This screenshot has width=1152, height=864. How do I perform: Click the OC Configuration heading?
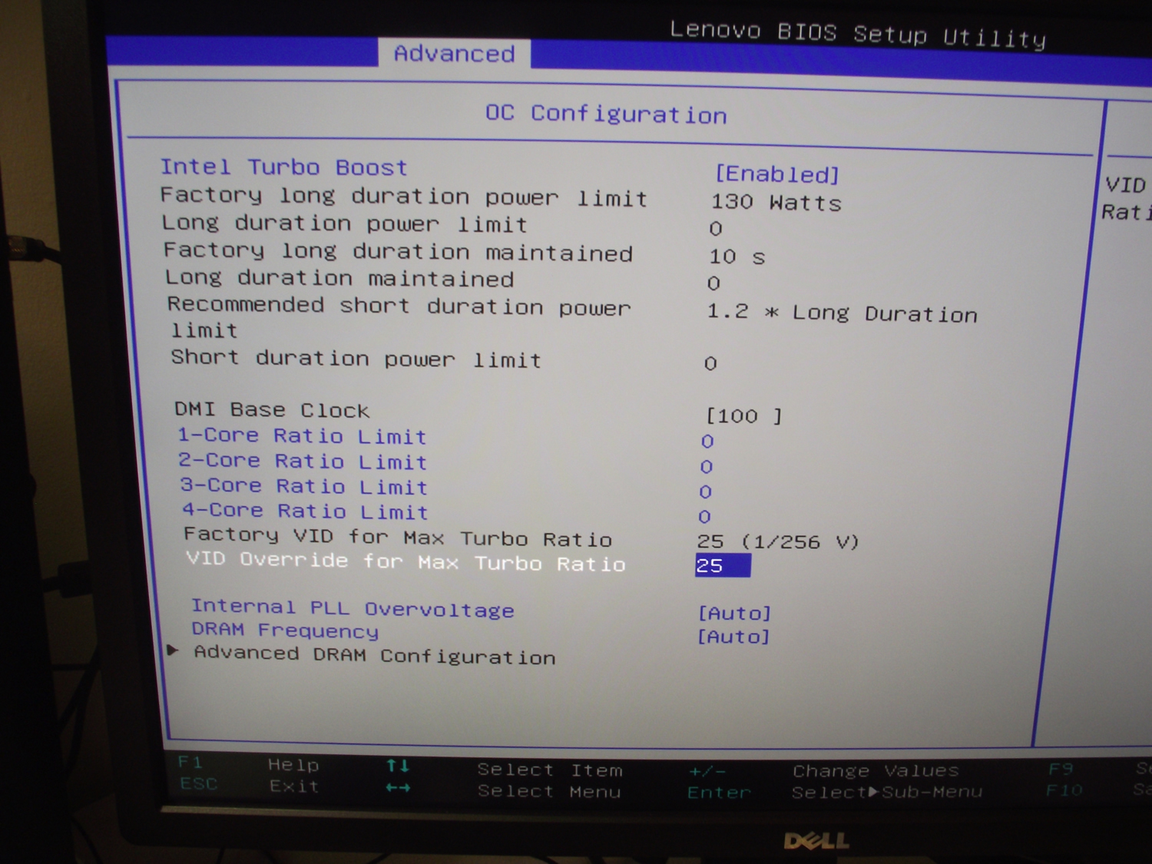[x=606, y=114]
